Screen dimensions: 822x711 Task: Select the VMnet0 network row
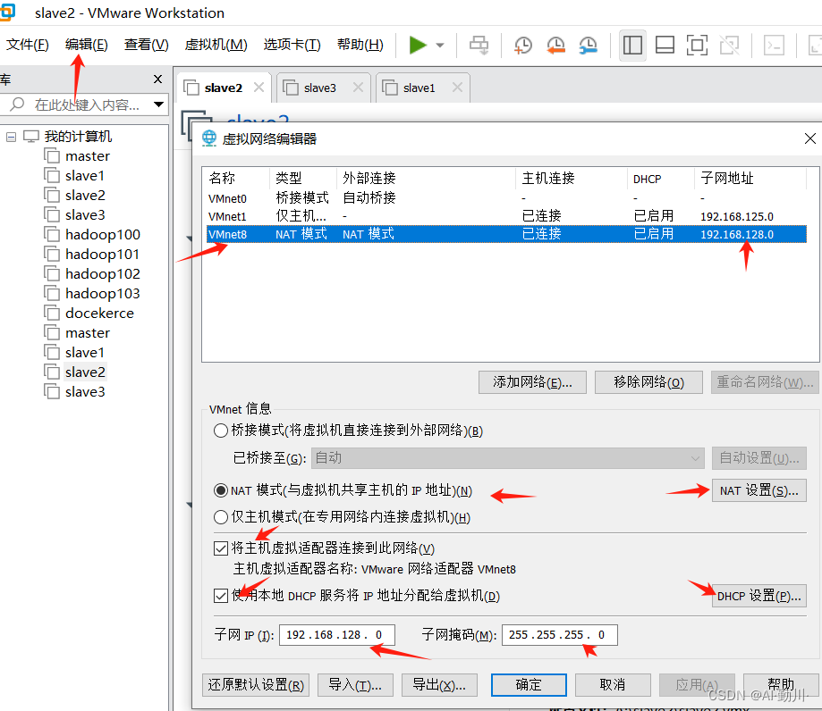[506, 198]
